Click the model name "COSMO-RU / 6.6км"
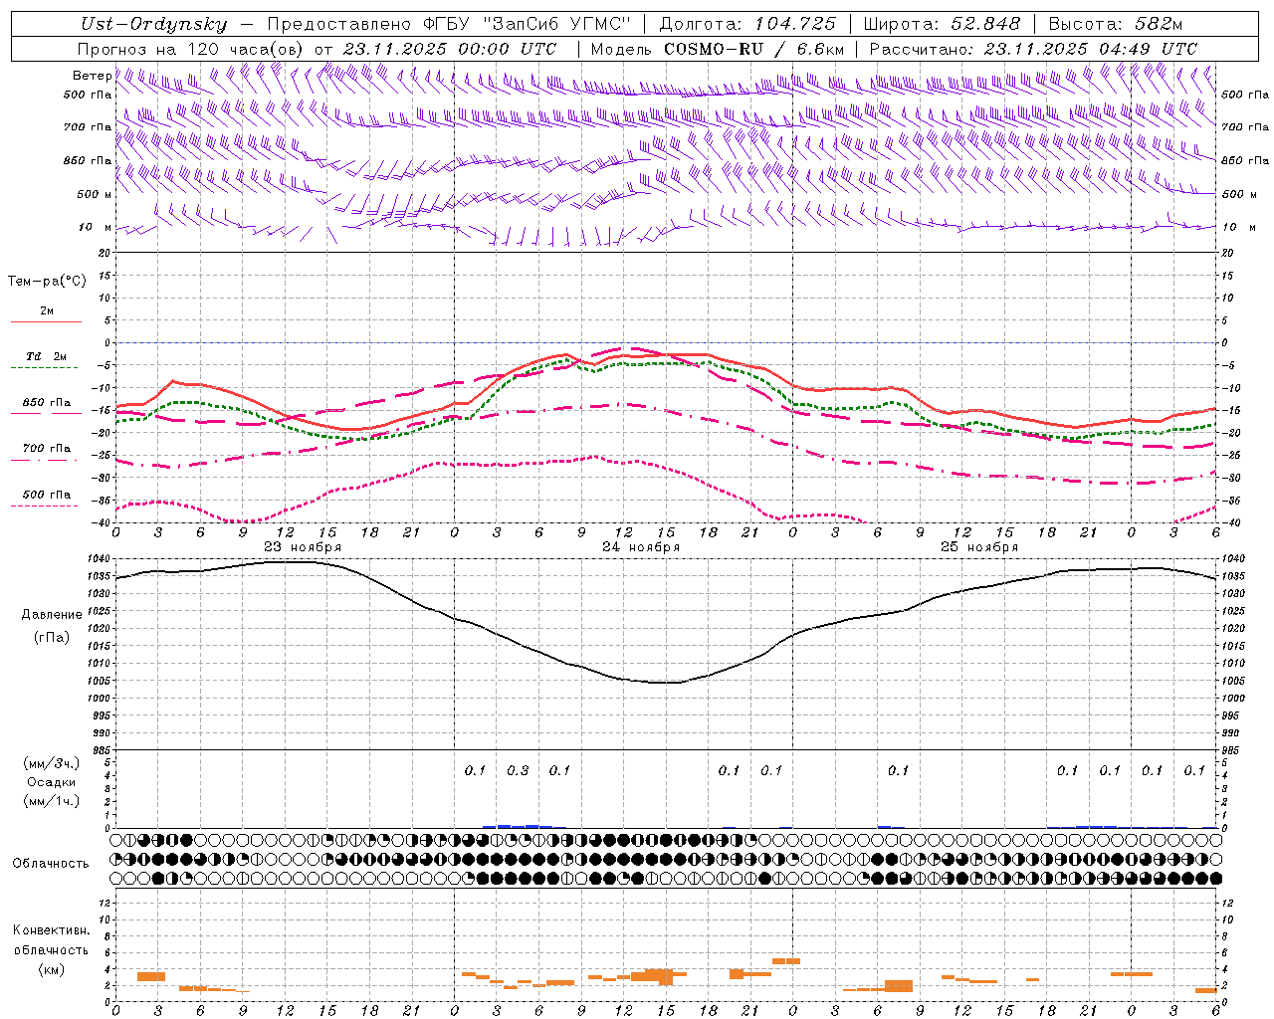Image resolution: width=1274 pixels, height=1019 pixels. (x=753, y=49)
